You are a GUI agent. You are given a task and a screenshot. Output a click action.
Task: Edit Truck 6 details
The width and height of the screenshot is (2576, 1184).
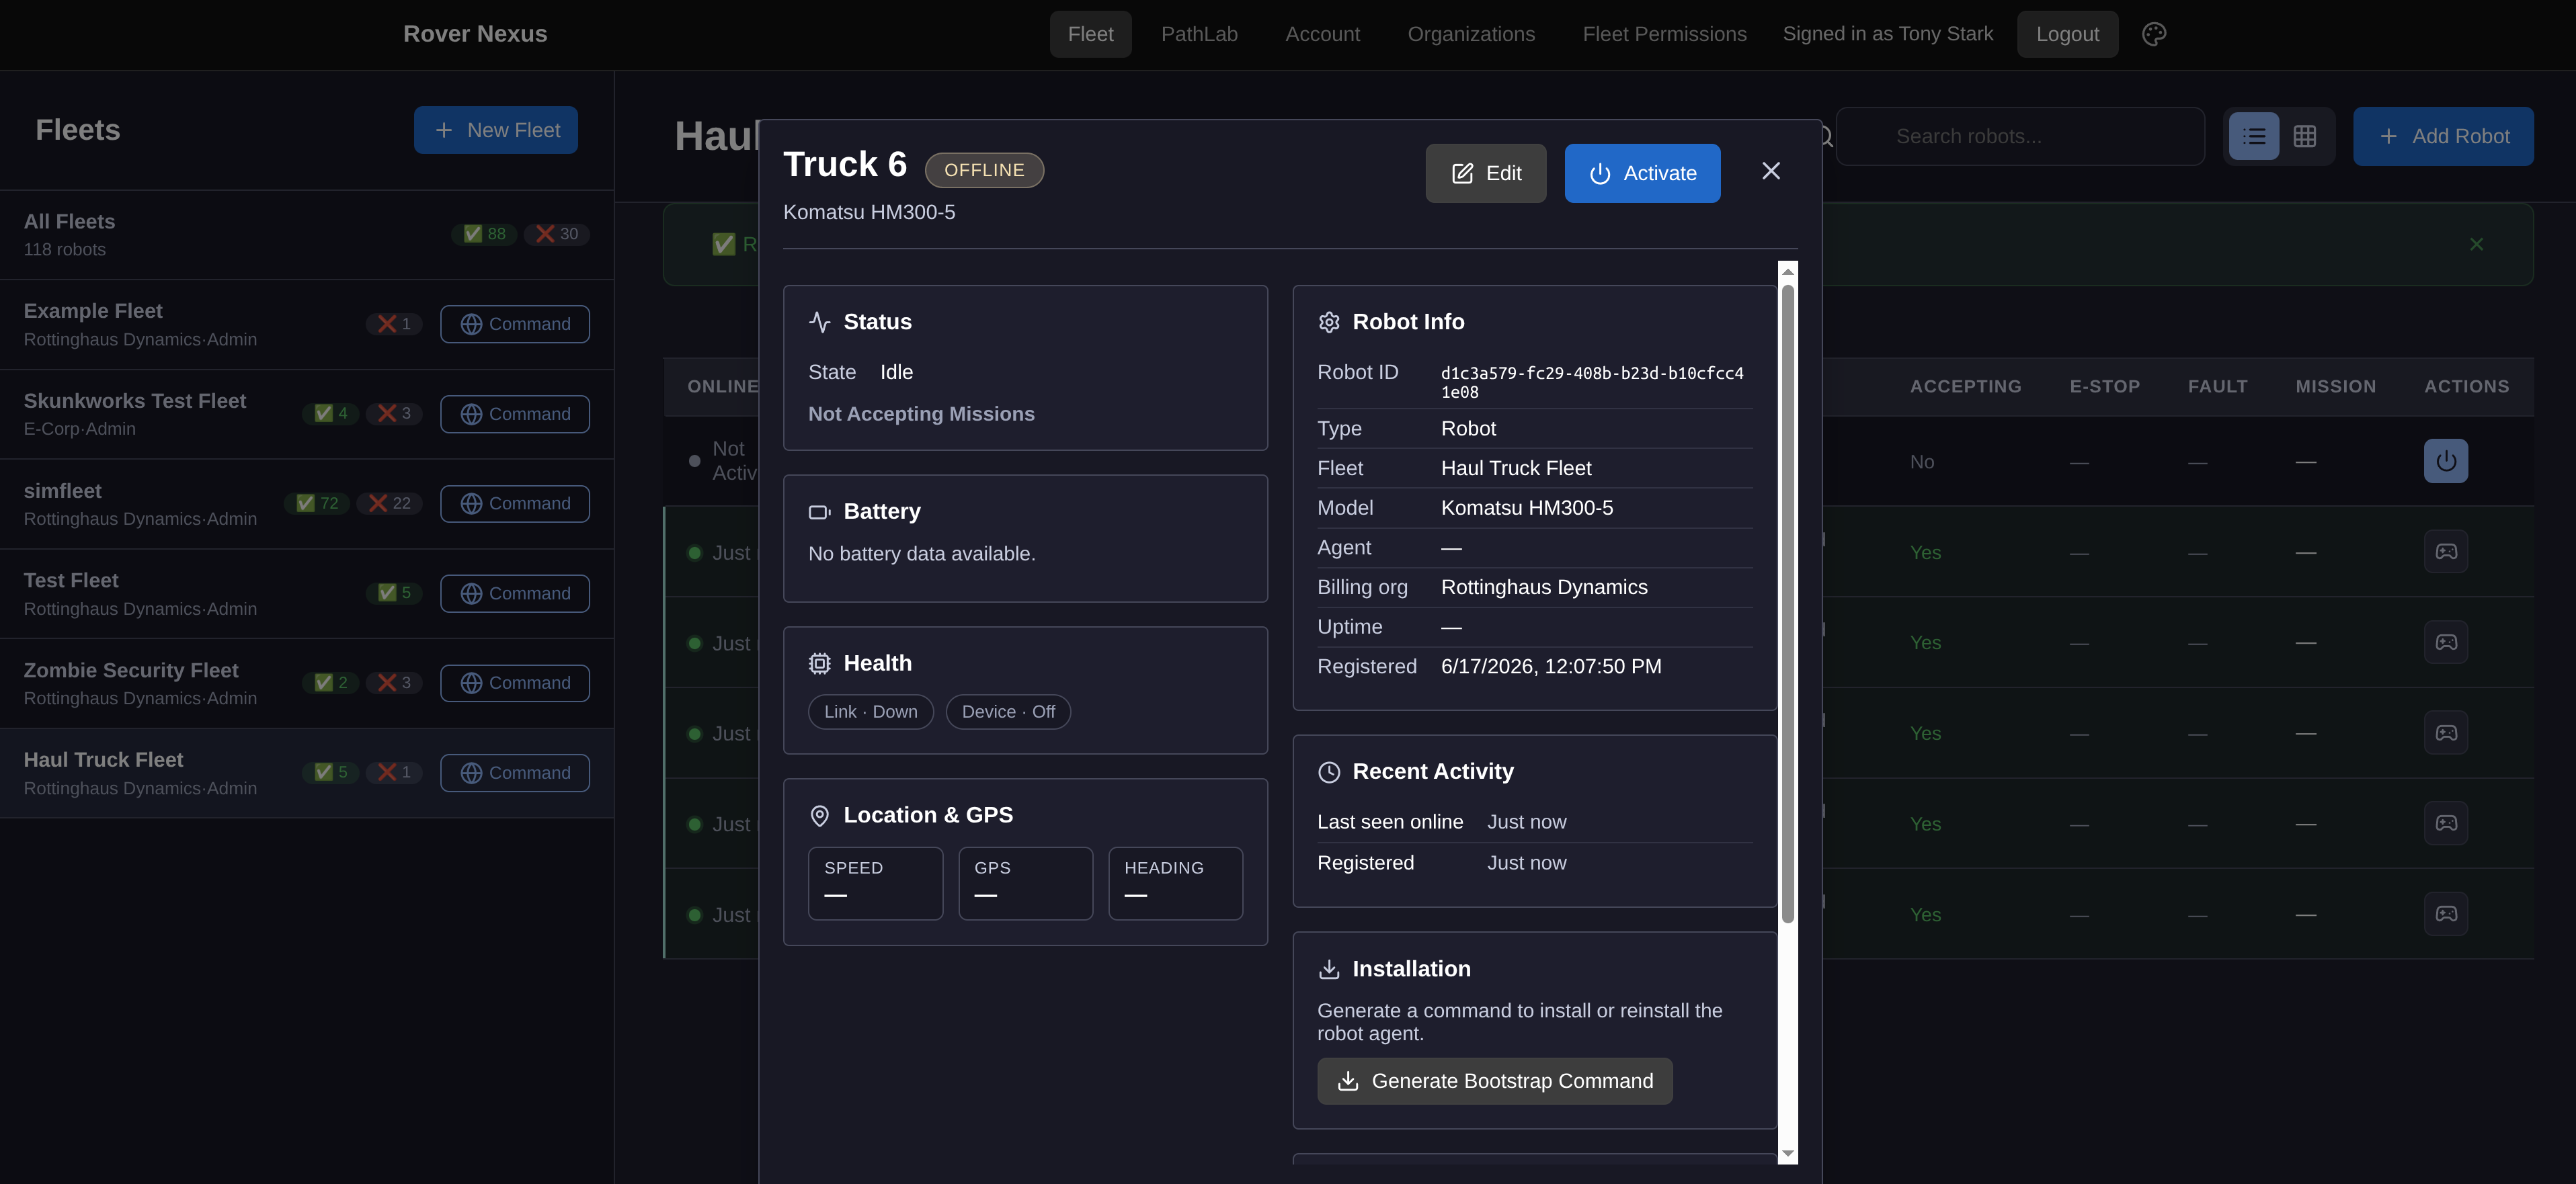(1485, 173)
